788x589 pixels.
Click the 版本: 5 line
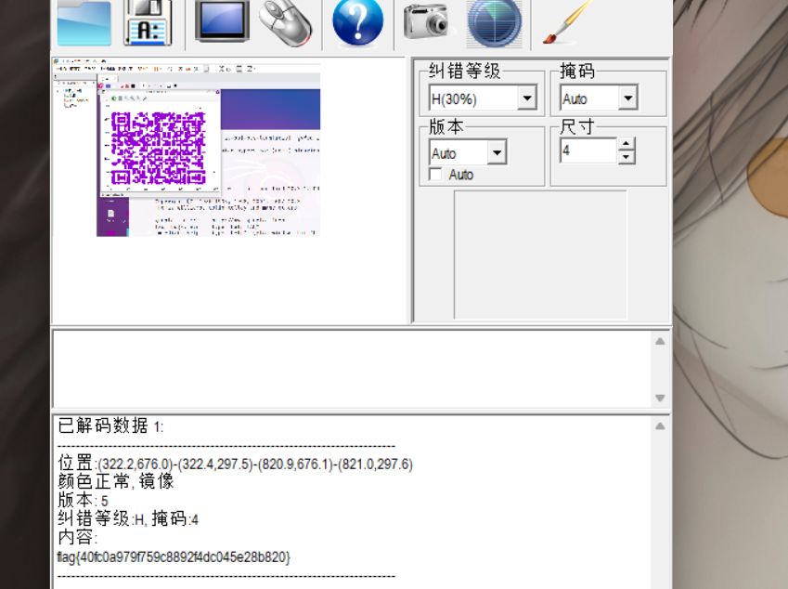pyautogui.click(x=83, y=501)
